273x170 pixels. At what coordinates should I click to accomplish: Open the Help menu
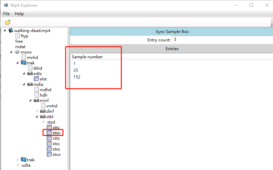coord(19,14)
